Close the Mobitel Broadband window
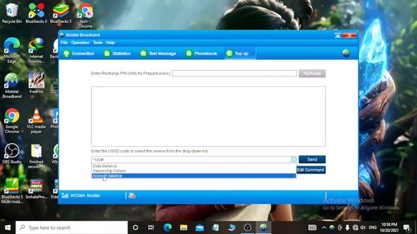Image resolution: width=417 pixels, height=234 pixels. pos(349,35)
